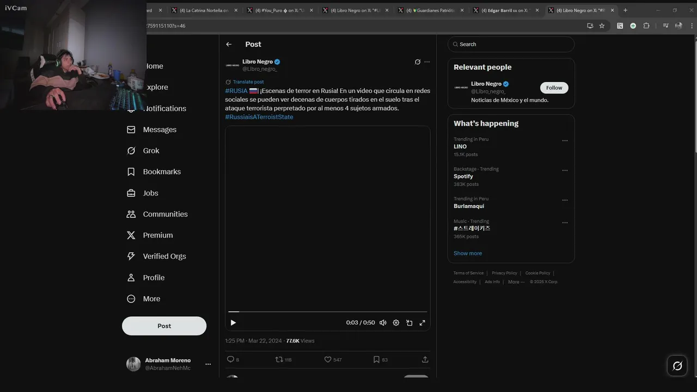This screenshot has height=392, width=697.
Task: Open Verified Orgs in the sidebar
Action: (x=156, y=256)
